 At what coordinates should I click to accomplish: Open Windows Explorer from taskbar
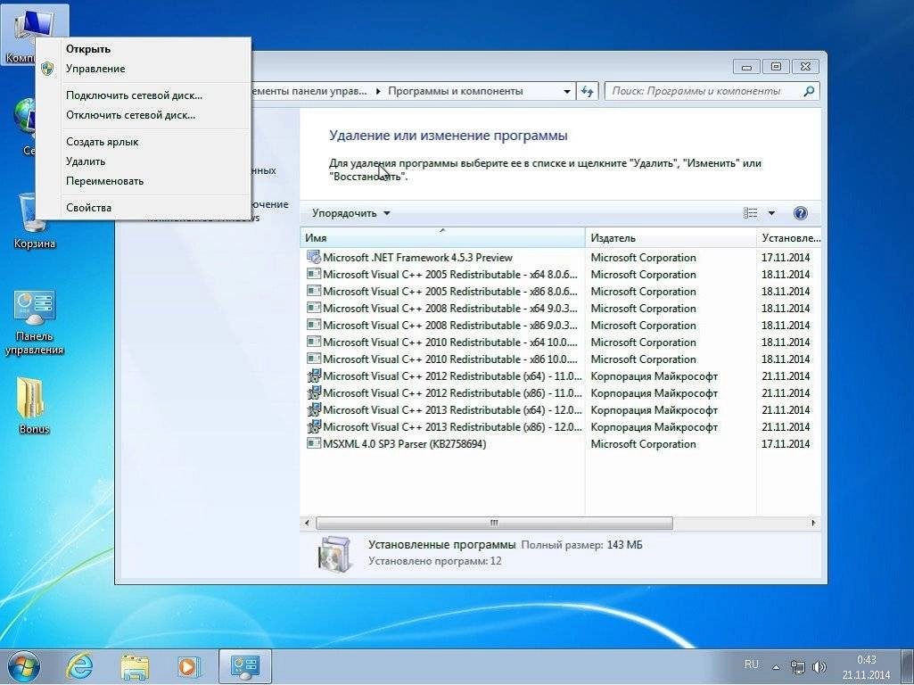tap(135, 667)
